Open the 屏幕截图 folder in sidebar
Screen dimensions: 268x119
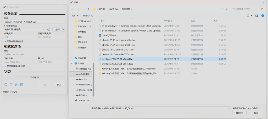(x=80, y=32)
